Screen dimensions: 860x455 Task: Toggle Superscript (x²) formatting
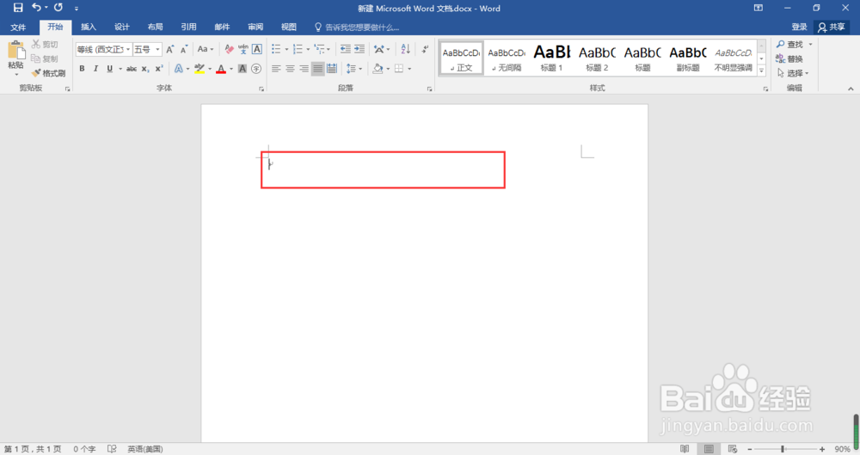[x=158, y=69]
